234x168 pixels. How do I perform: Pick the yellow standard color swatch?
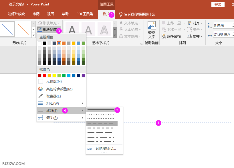(54, 76)
